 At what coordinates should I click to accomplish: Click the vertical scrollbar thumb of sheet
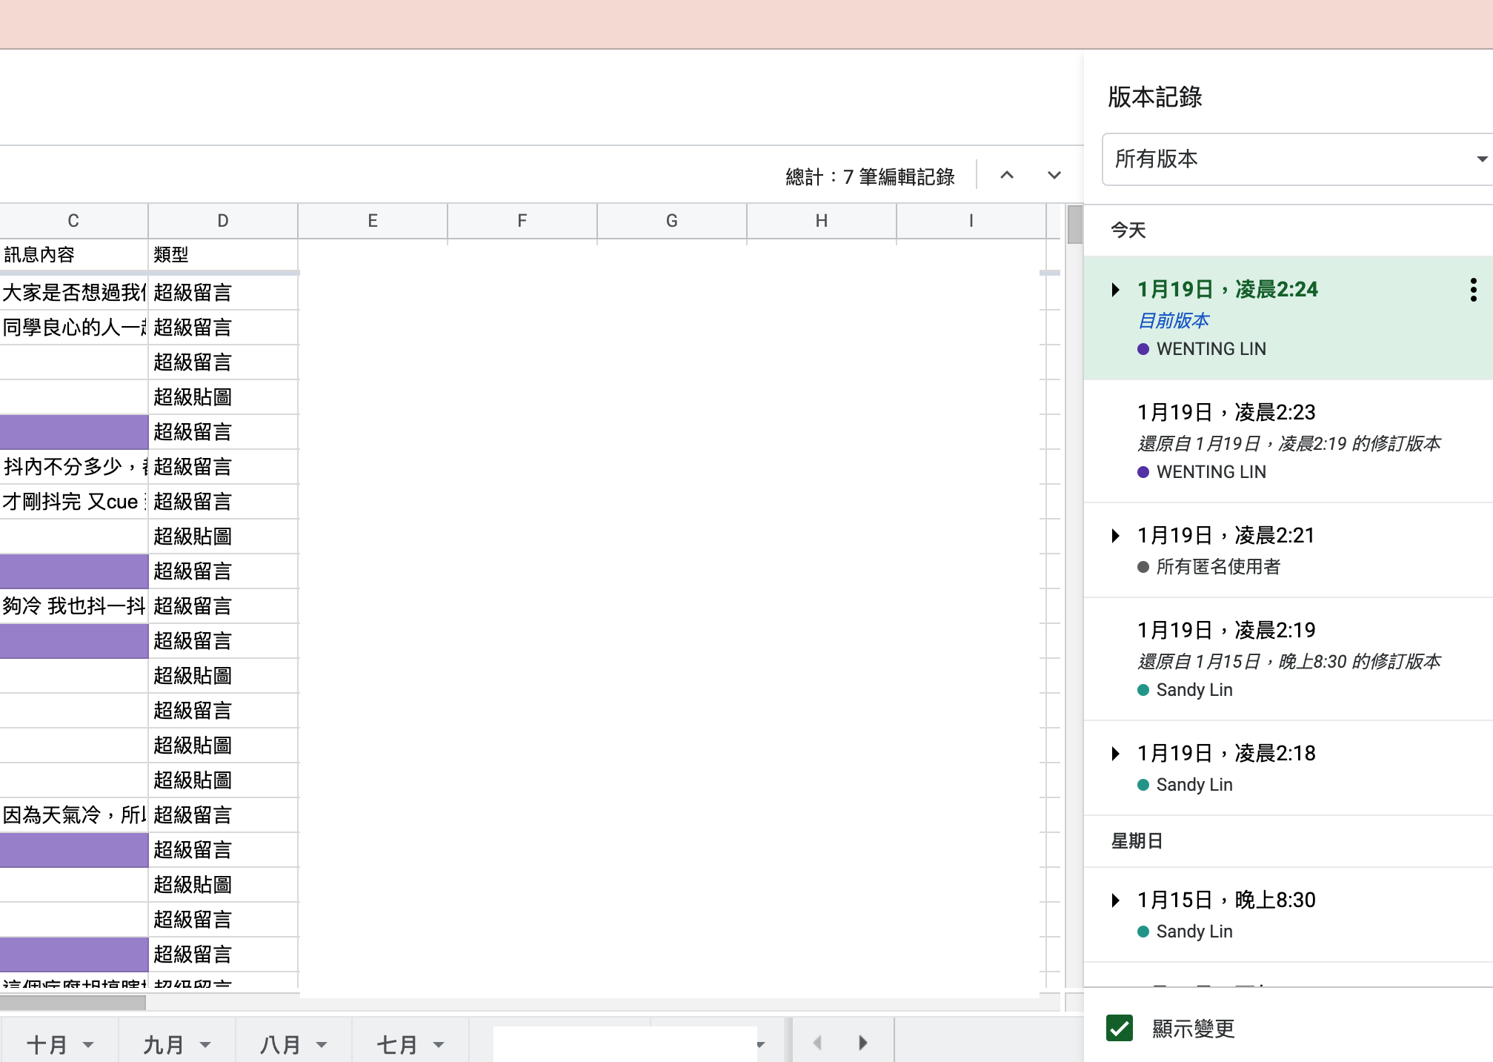[x=1074, y=225]
